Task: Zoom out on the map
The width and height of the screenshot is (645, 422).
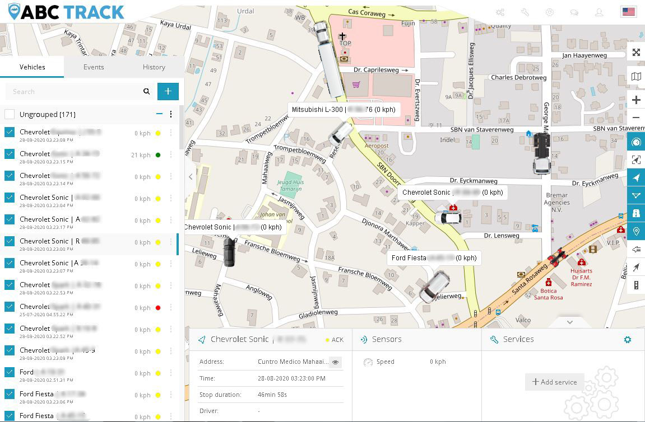Action: point(636,118)
